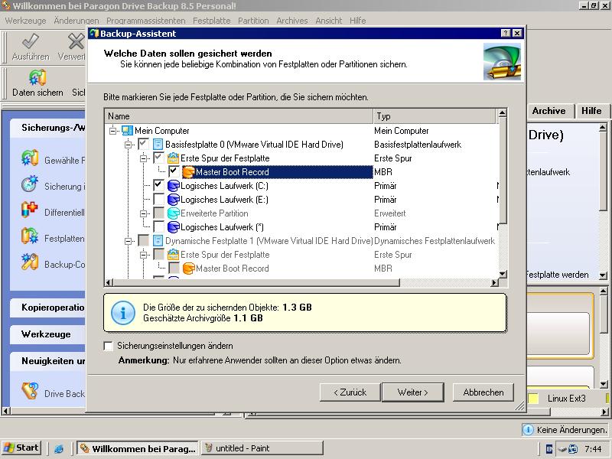This screenshot has height=459, width=612.
Task: Proceed with the Weiter button
Action: coord(413,392)
